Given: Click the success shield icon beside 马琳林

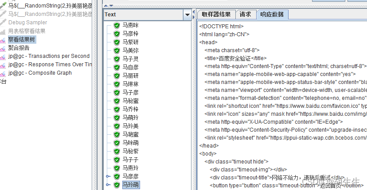Looking at the screenshot, I should coord(117,84).
